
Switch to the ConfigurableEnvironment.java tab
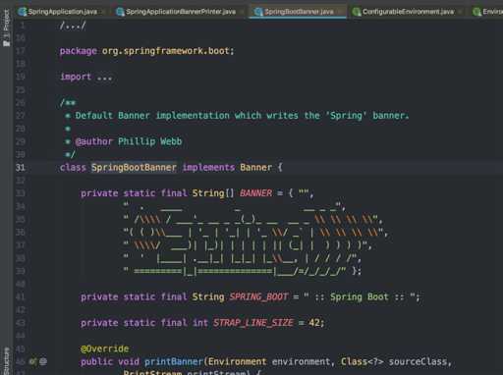point(408,12)
